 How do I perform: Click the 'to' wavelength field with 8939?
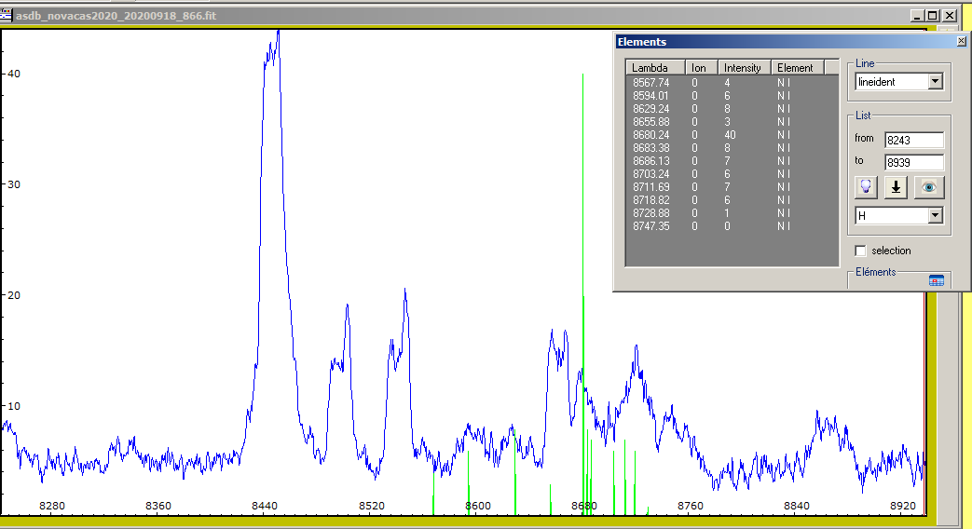[913, 162]
